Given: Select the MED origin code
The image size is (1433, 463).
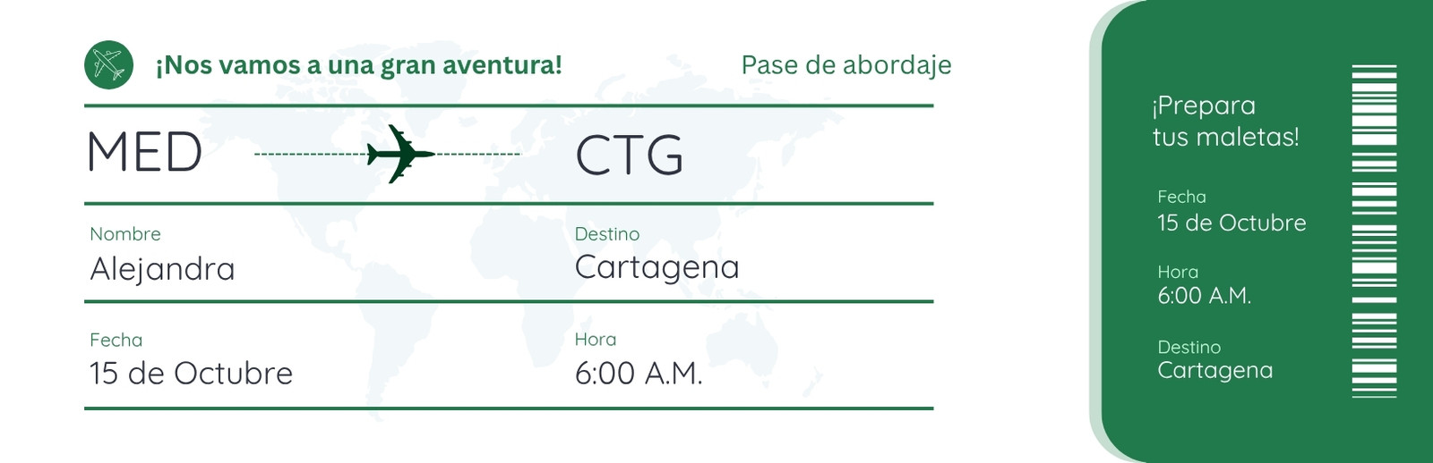Looking at the screenshot, I should coord(144,152).
